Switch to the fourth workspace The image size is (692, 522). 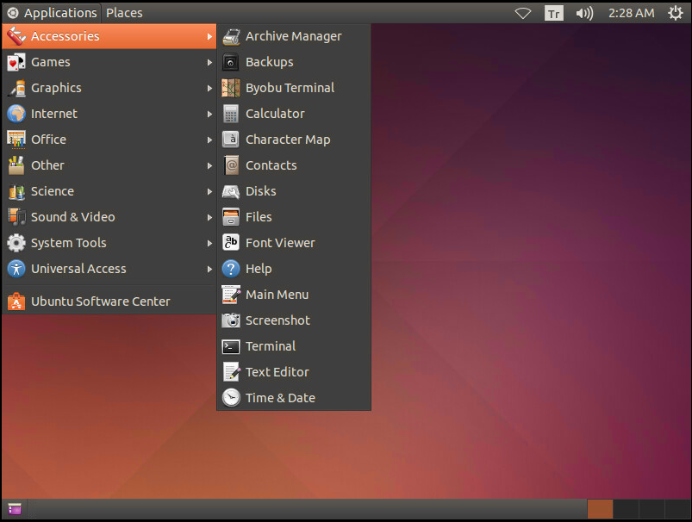(677, 509)
